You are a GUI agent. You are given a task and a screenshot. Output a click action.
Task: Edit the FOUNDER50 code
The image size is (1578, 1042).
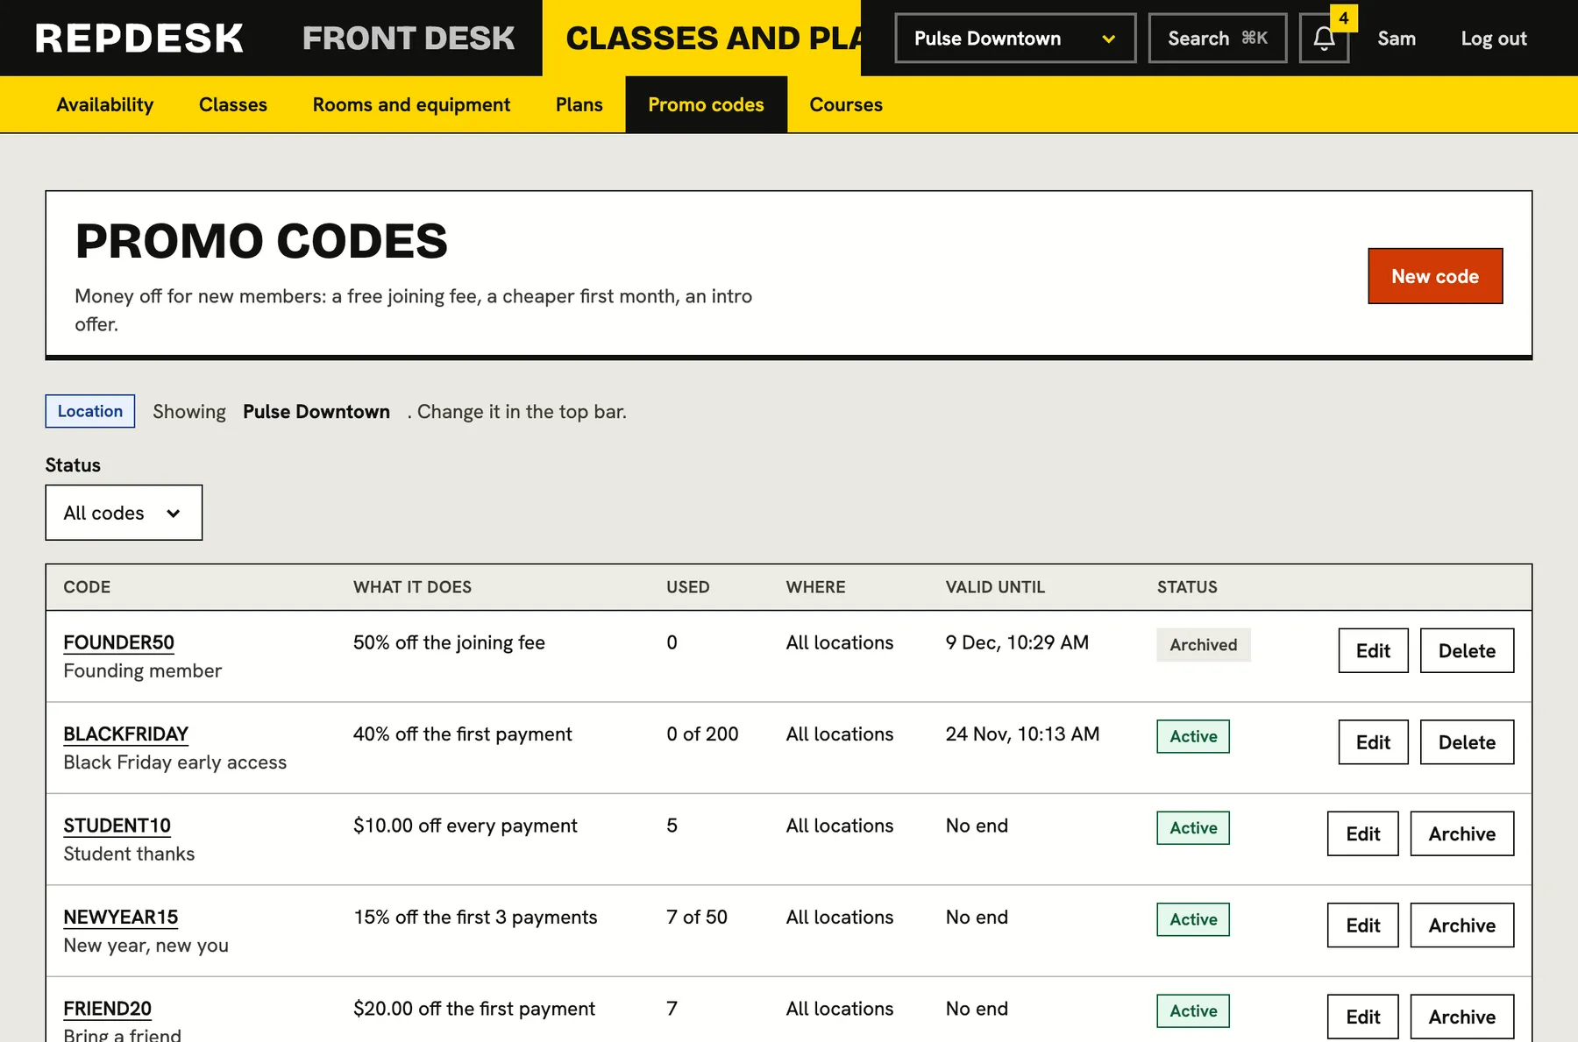(x=1373, y=650)
